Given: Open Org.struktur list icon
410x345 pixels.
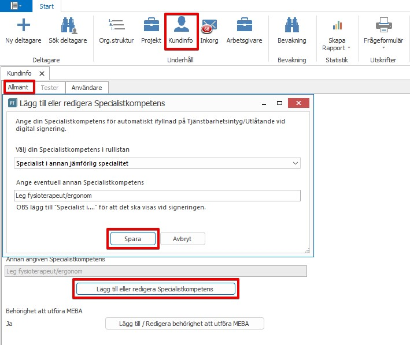Looking at the screenshot, I should coord(116,25).
